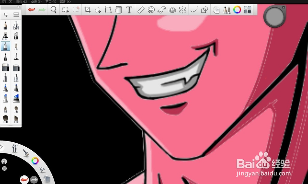The height and width of the screenshot is (184, 308).
Task: Click the Deselect dashed rectangle icon
Action: 76,9
